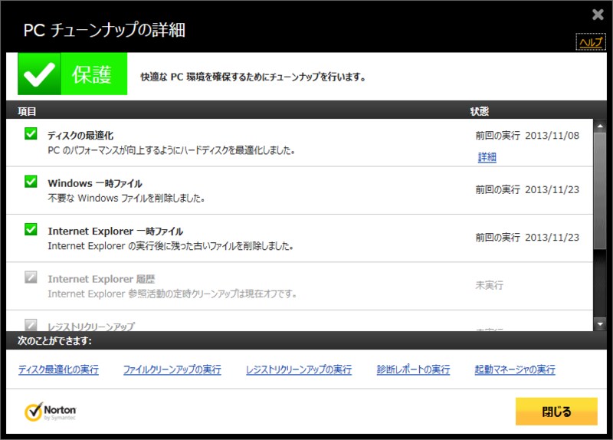Open the ヘルプ link
The image size is (613, 440).
(x=591, y=42)
